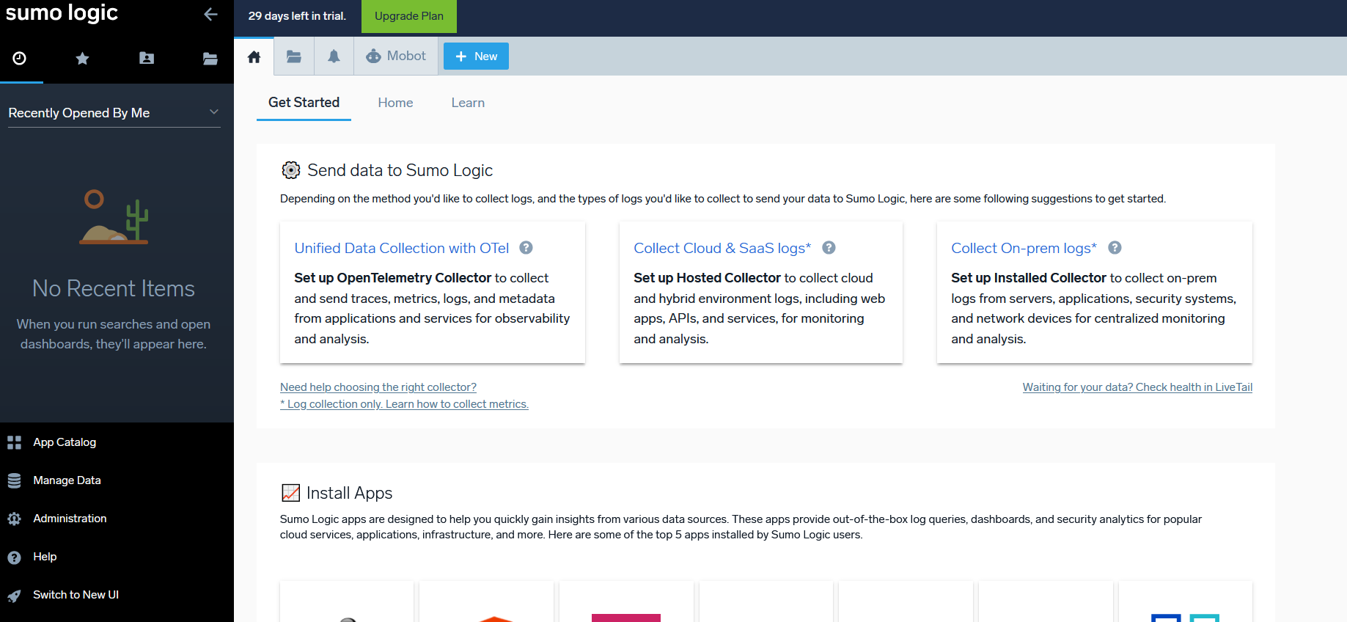
Task: Click the Send data to Sumo Logic heading
Action: 400,170
